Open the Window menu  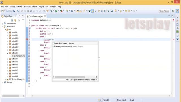point(53,7)
